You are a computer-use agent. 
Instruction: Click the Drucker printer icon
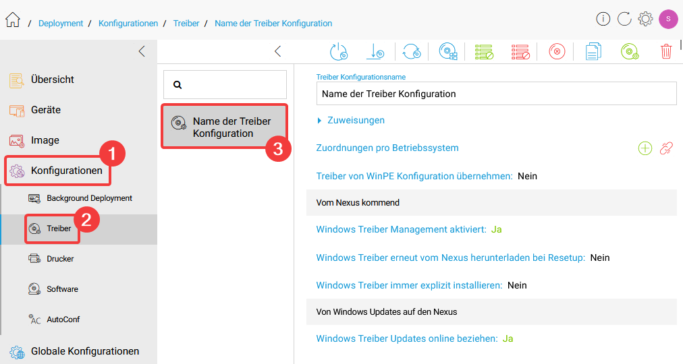[x=34, y=259]
